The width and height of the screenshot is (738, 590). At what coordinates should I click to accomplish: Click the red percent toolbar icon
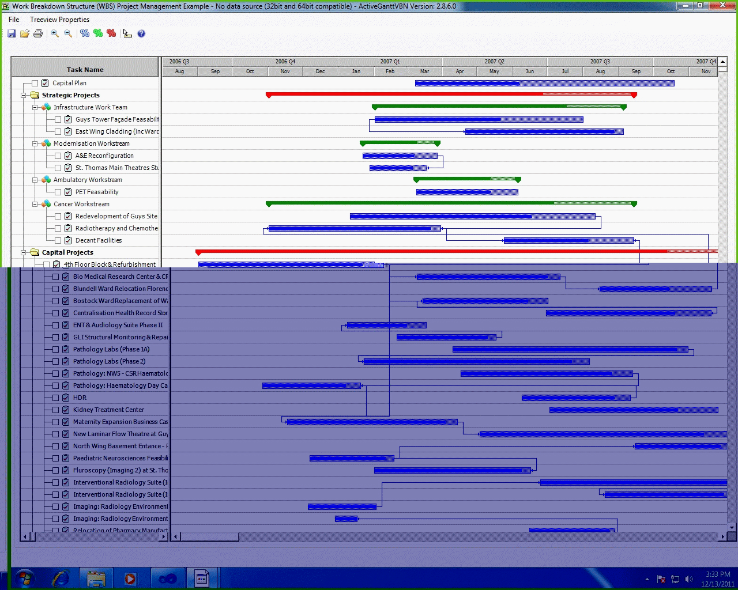point(111,33)
